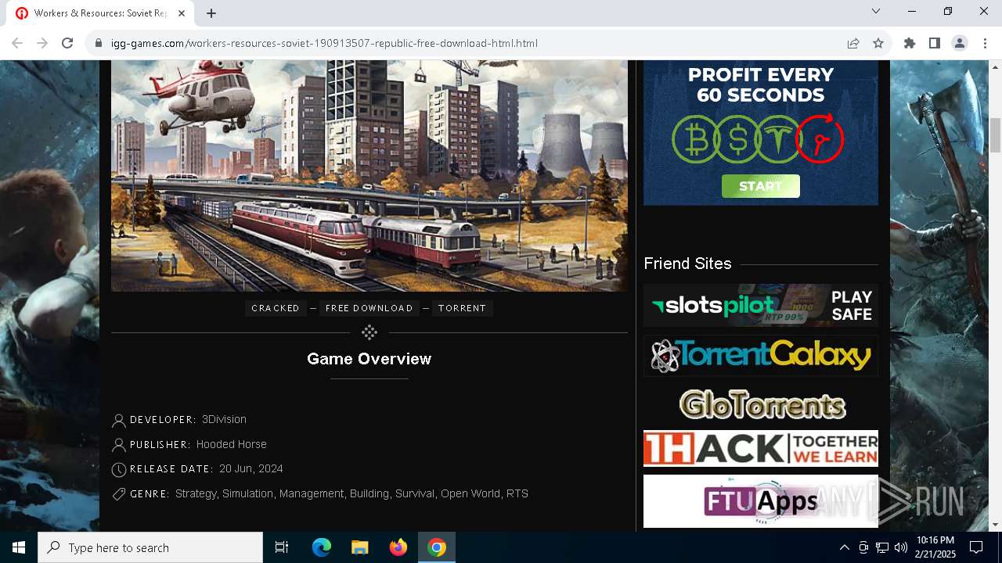
Task: Open the GloTorrents banner
Action: pyautogui.click(x=762, y=404)
